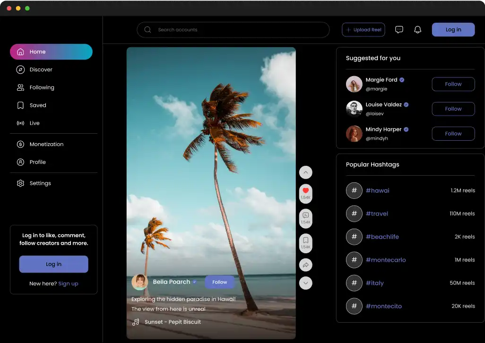Open the #italy hashtag
Screen dimensions: 485x343
[x=374, y=283]
